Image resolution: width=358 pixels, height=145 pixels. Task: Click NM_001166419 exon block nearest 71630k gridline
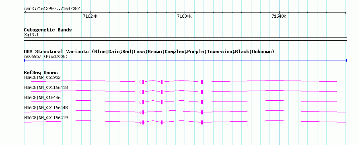click(202, 122)
